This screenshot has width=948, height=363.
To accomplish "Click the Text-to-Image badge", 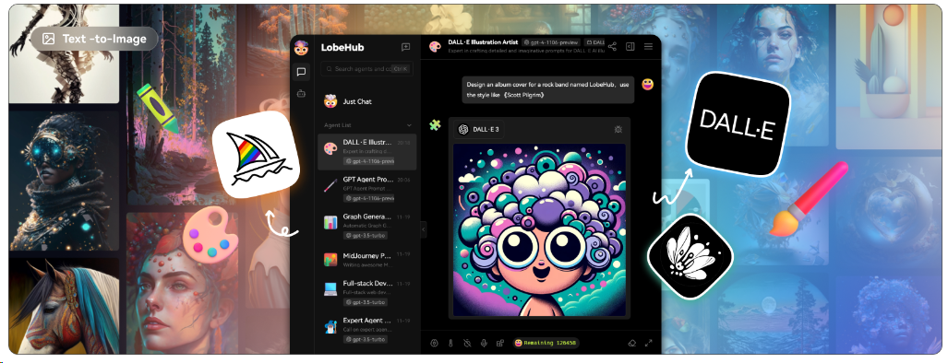I will [x=95, y=39].
